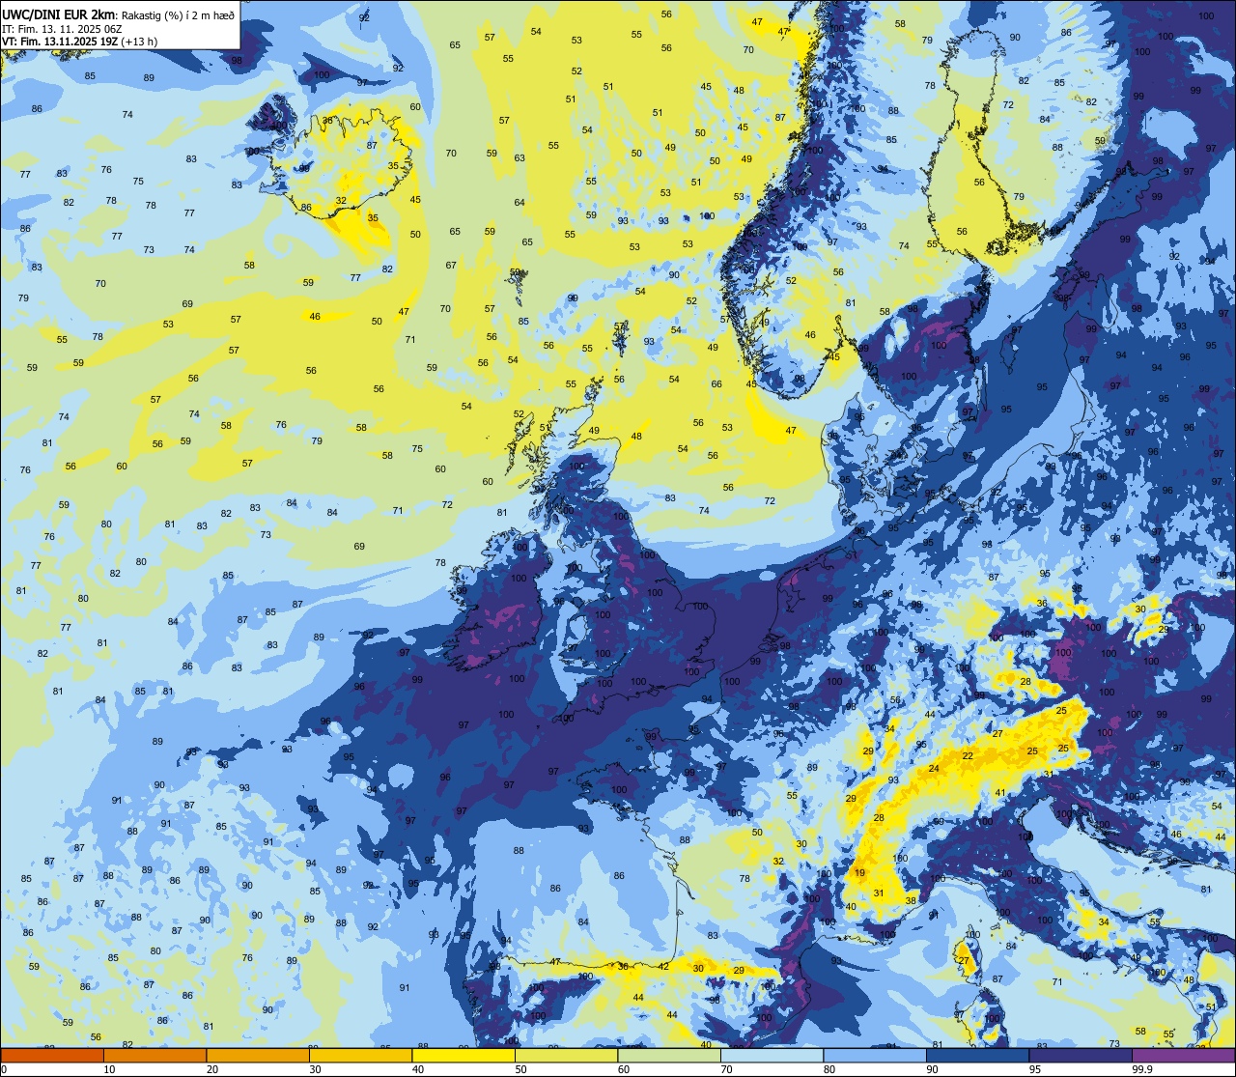Click the 'IT: Fim. 13. 11. 2025 06Z' line
This screenshot has width=1236, height=1077.
tap(62, 28)
